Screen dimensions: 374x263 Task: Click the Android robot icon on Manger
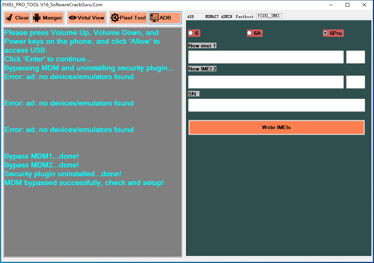[37, 18]
